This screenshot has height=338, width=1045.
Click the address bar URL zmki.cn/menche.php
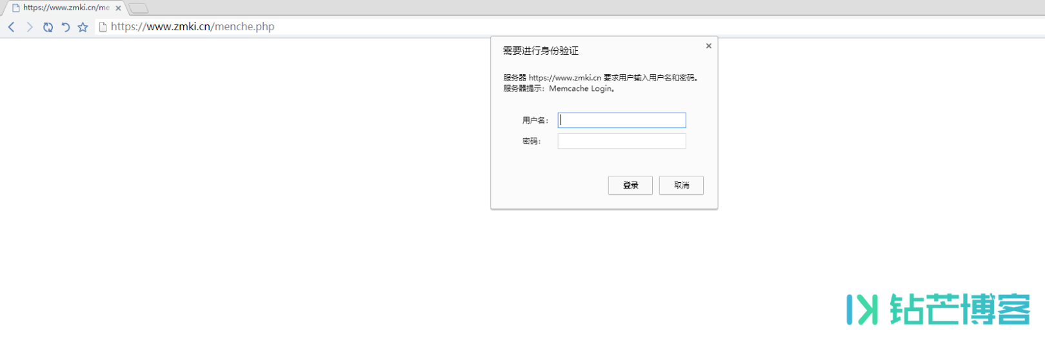pos(192,26)
